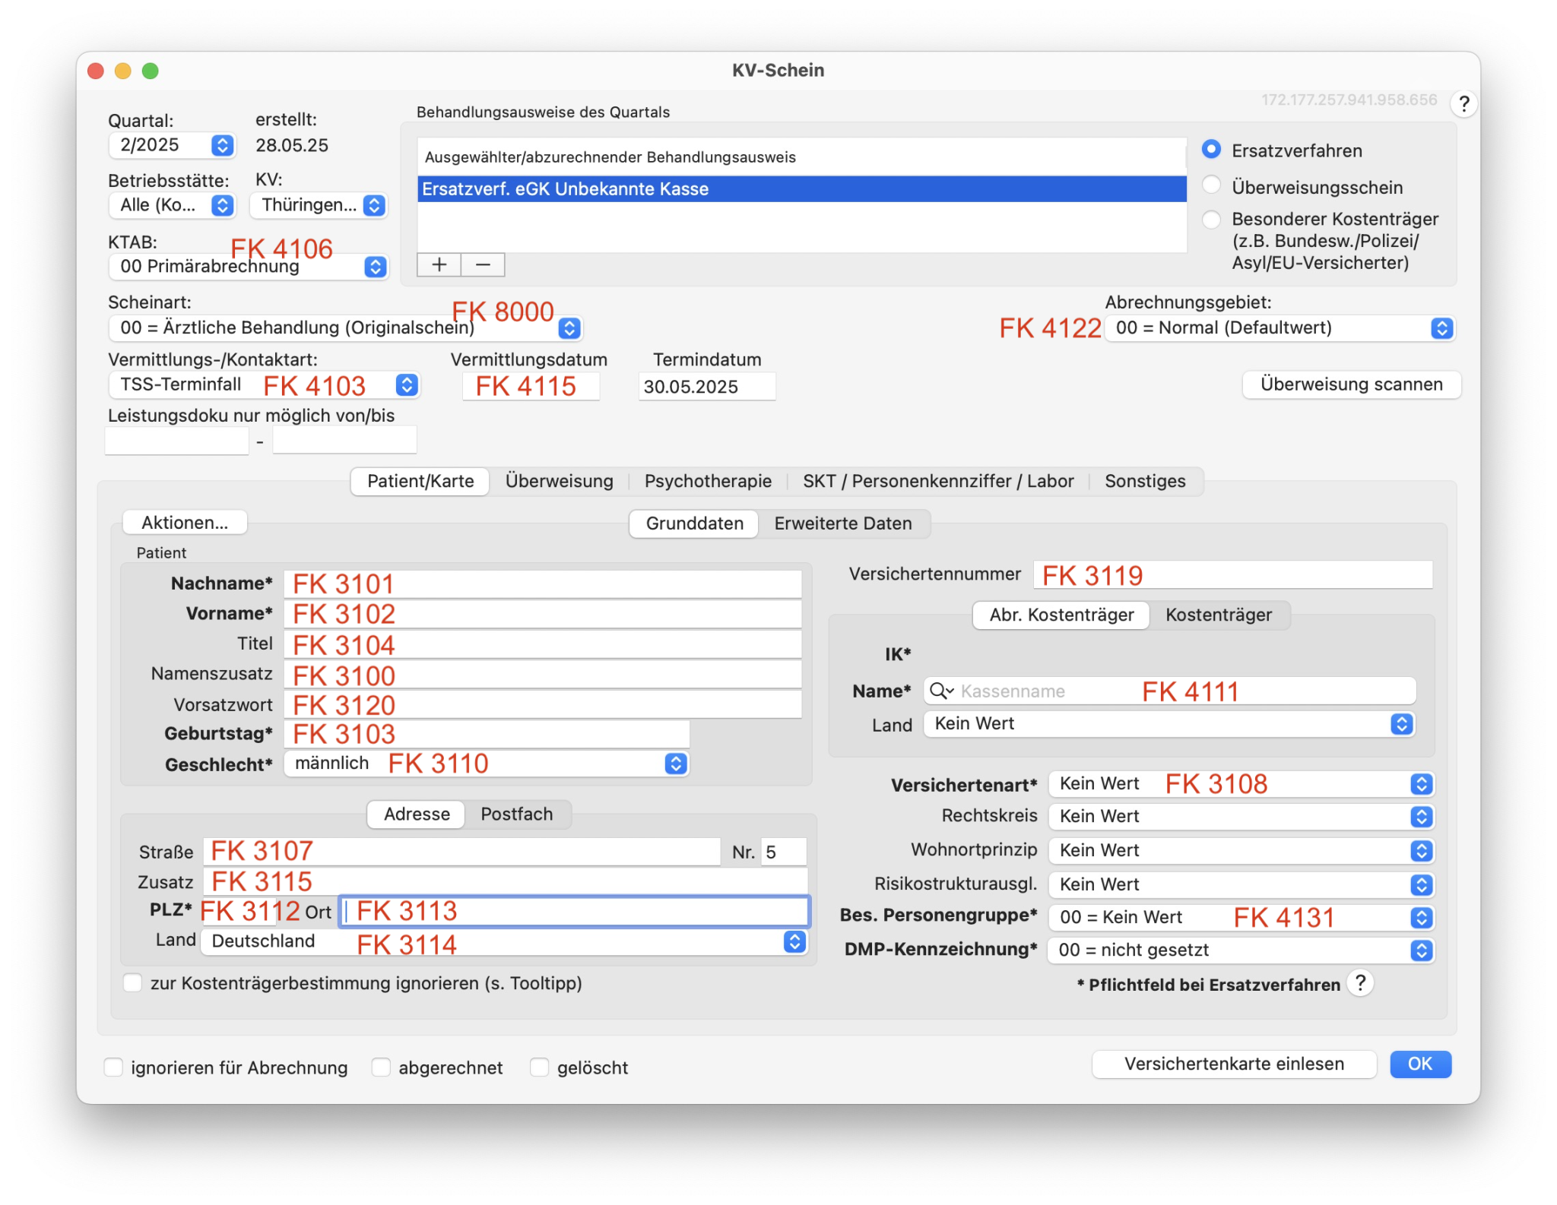Switch to the Patient/Karte tab

click(x=420, y=481)
